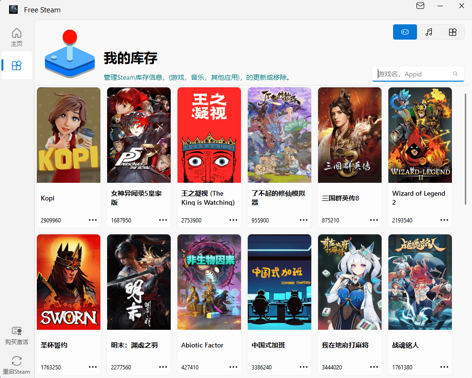The width and height of the screenshot is (472, 378).
Task: Expand options menu for Abiotic Factor
Action: 233,367
